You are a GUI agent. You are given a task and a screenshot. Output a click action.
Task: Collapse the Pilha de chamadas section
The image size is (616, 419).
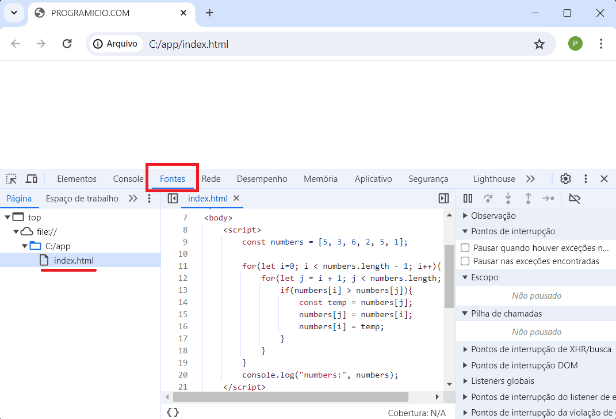(465, 314)
